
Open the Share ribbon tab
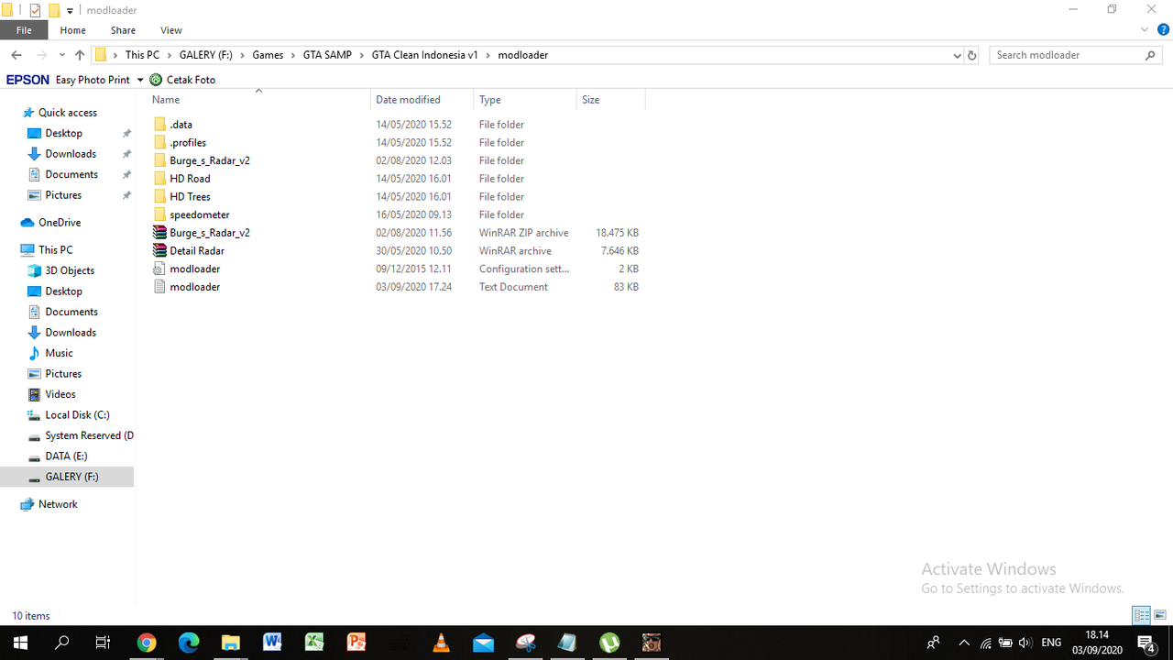tap(123, 30)
